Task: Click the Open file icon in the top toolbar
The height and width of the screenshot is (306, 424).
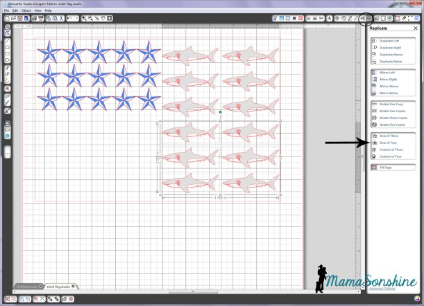Action: click(13, 19)
